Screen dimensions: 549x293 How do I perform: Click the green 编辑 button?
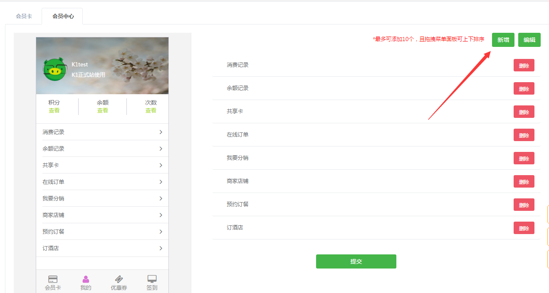pyautogui.click(x=529, y=40)
